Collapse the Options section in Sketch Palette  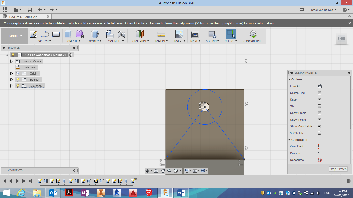[x=289, y=79]
